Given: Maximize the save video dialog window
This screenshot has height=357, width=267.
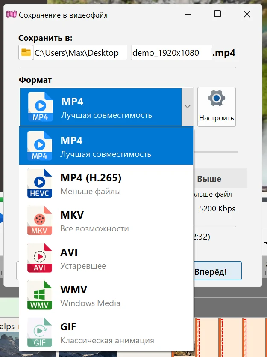Looking at the screenshot, I should 217,14.
